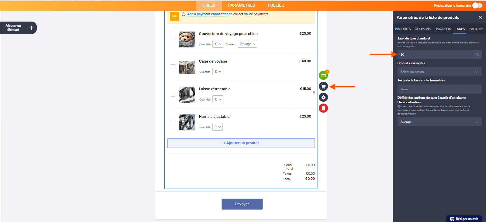Click Add a payment connection link
The height and width of the screenshot is (222, 486).
[x=208, y=14]
